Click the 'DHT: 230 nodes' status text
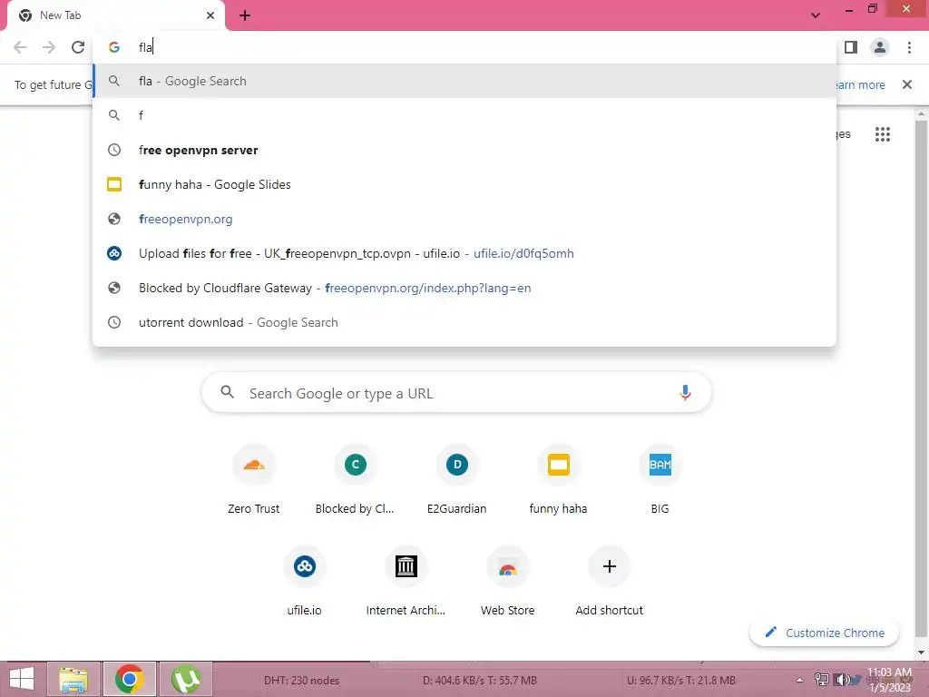The height and width of the screenshot is (697, 929). coord(301,681)
